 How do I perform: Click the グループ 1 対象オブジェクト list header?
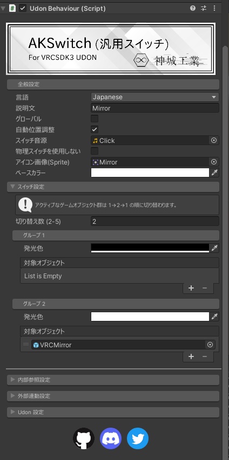coord(119,263)
